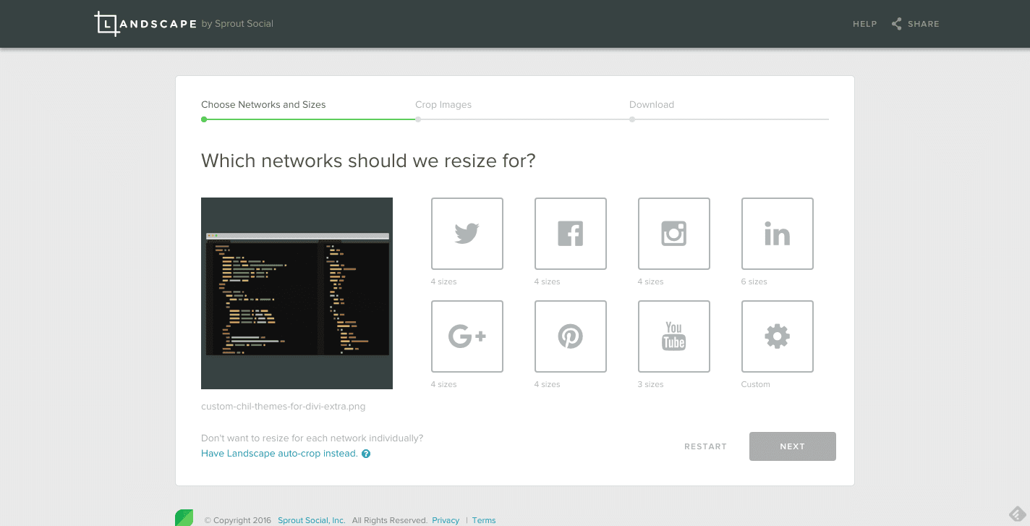Viewport: 1030px width, 526px height.
Task: Open the Sprout Social, Inc. footer link
Action: tap(312, 520)
